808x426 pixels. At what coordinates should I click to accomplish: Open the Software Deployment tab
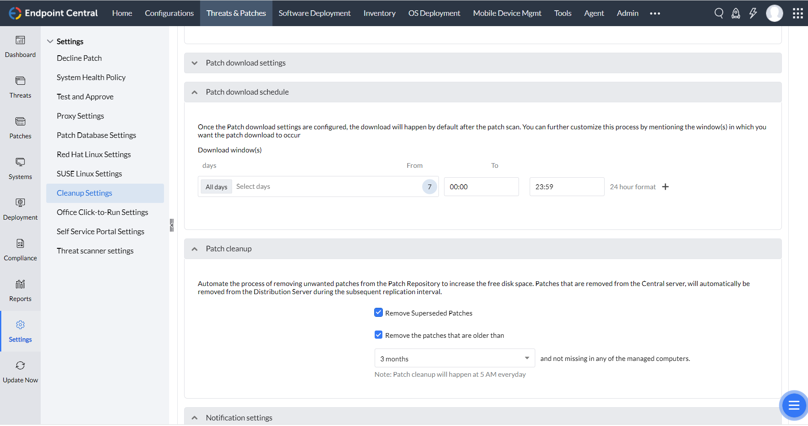(x=314, y=13)
